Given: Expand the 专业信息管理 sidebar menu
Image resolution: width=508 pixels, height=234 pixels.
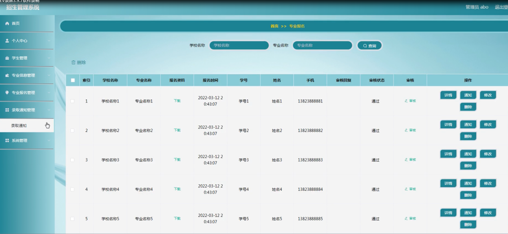Looking at the screenshot, I should coord(26,75).
